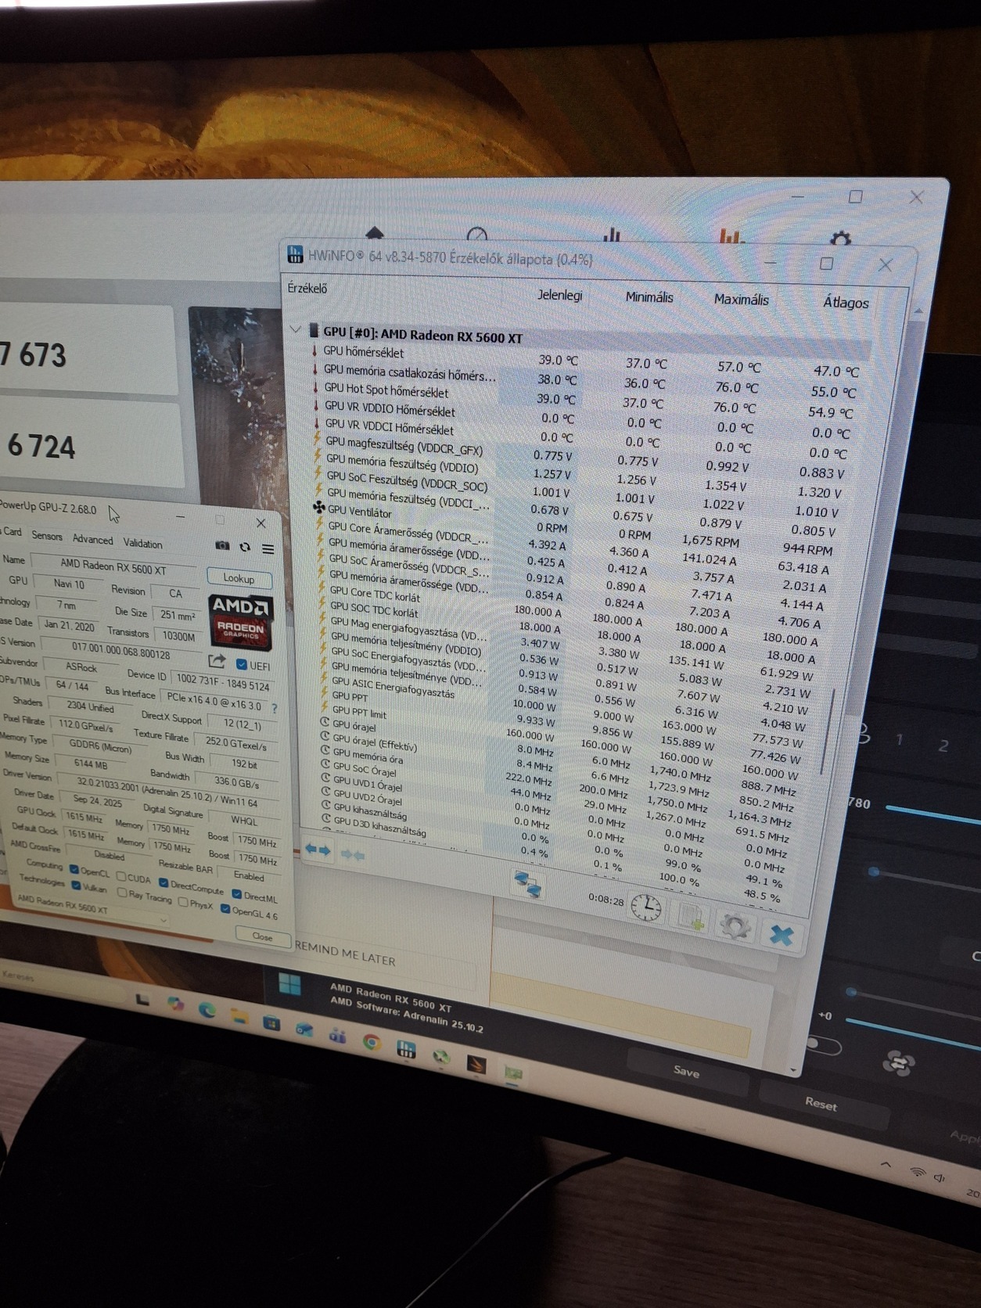Image resolution: width=981 pixels, height=1308 pixels.
Task: Toggle the DirectCompute checkbox in GPU-Z
Action: tap(163, 883)
